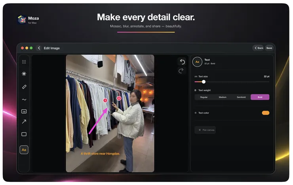This screenshot has height=185, width=293.
Task: Select the asterisk blur tool
Action: tap(24, 74)
